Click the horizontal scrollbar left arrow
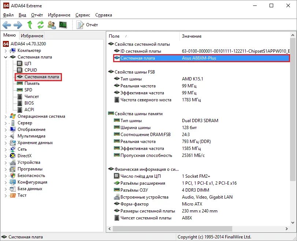Image resolution: width=297 pixels, height=241 pixels. (109, 229)
